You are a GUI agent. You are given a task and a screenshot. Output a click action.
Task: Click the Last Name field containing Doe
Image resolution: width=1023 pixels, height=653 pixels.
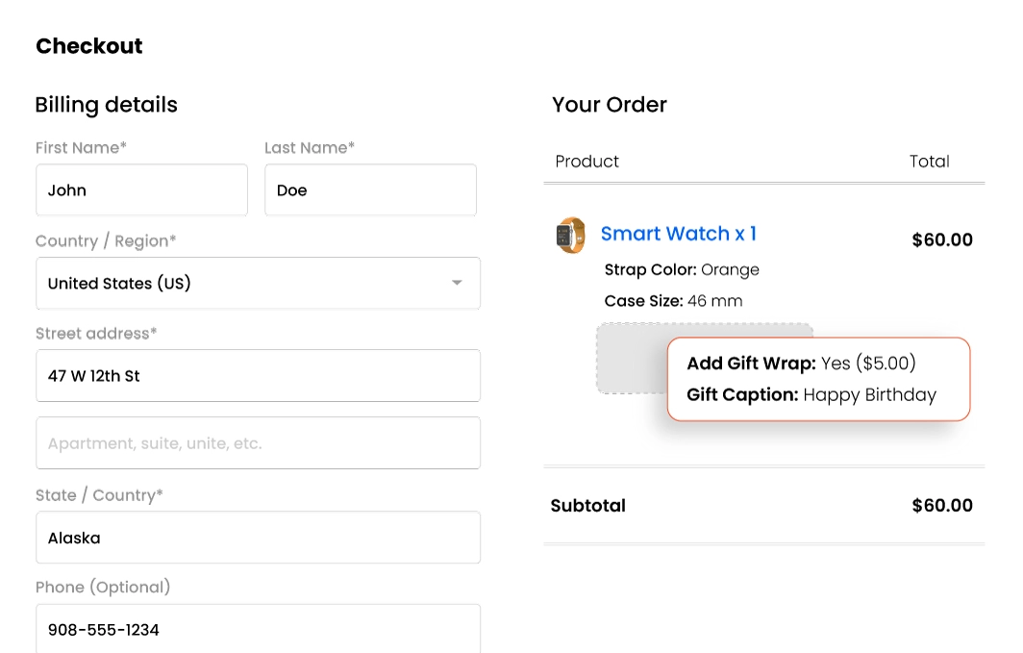[370, 190]
